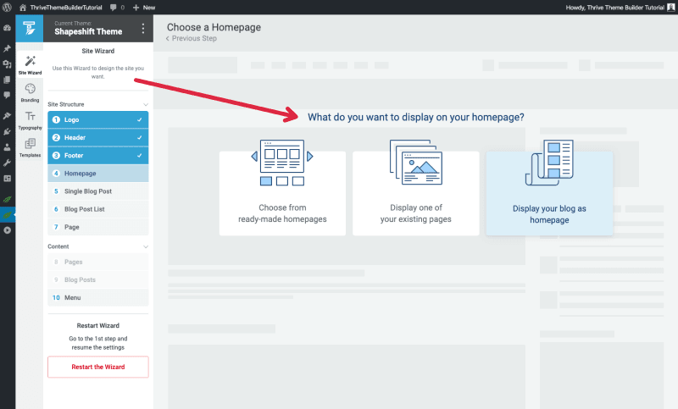Go to the Single Blog Post step

pyautogui.click(x=97, y=191)
